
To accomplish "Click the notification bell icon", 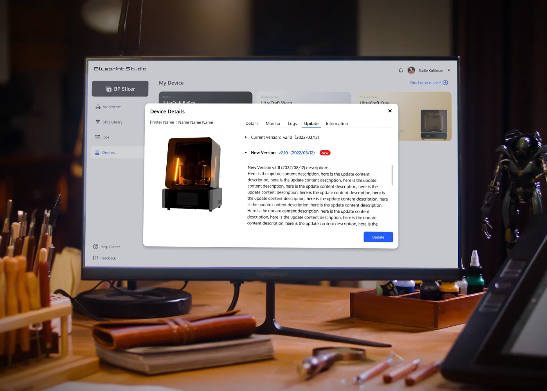I will click(x=401, y=70).
